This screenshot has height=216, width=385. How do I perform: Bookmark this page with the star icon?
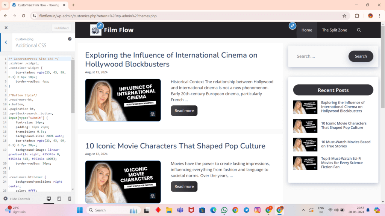pos(344,16)
